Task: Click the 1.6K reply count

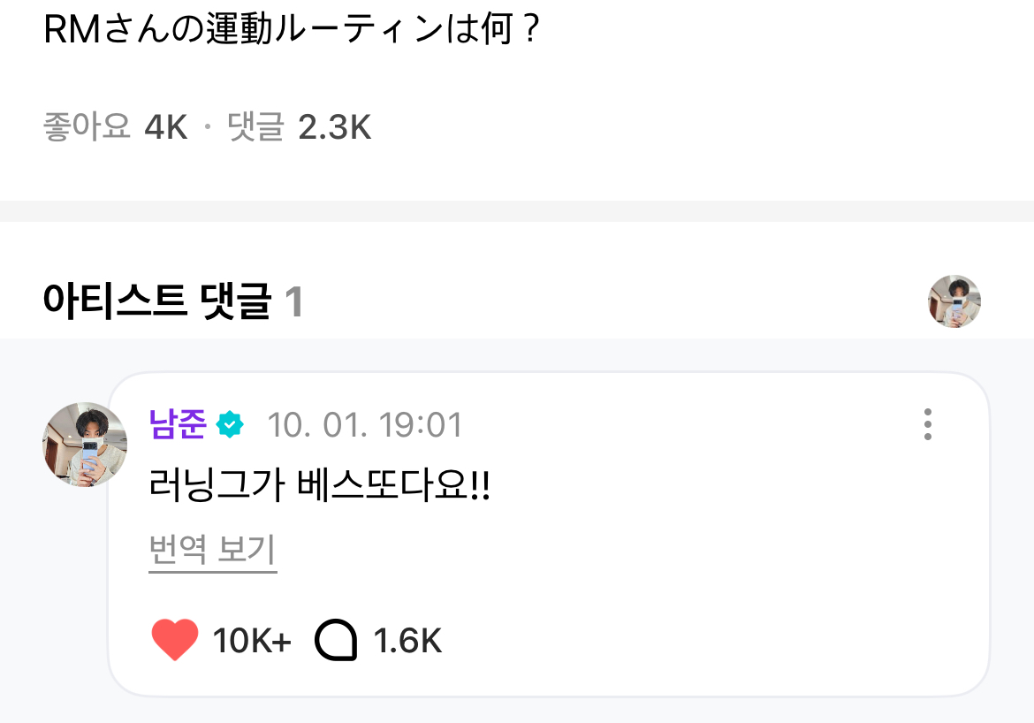Action: [407, 641]
